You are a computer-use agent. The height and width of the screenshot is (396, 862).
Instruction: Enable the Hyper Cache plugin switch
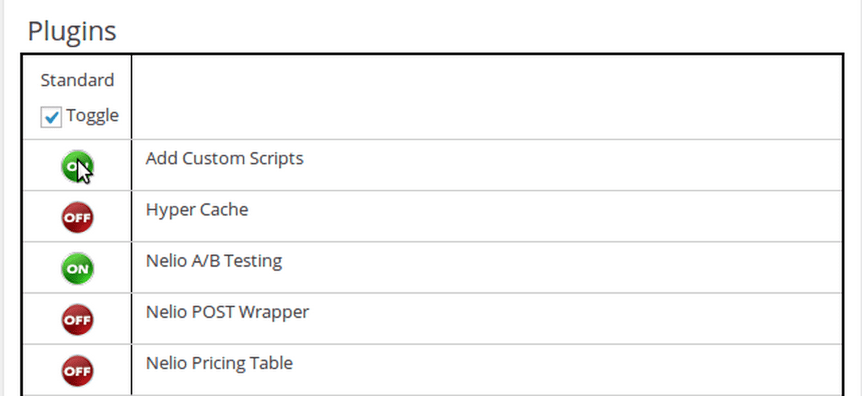(x=78, y=218)
